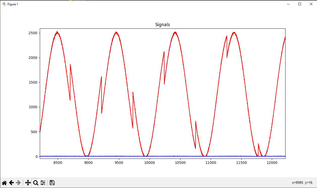Open the subplot configuration sliders icon

pos(43,182)
